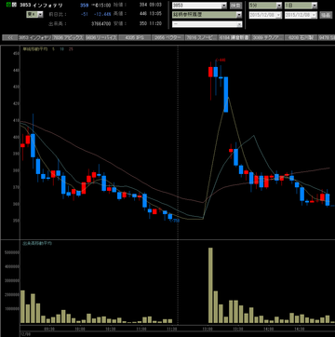Image resolution: width=335 pixels, height=337 pixels.
Task: Click the 5-period moving average legend label
Action: [53, 49]
